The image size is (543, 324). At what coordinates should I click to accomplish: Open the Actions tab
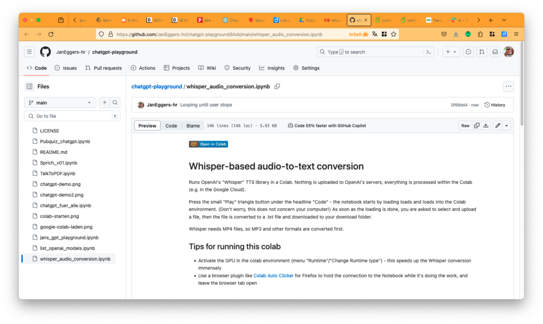pyautogui.click(x=143, y=68)
